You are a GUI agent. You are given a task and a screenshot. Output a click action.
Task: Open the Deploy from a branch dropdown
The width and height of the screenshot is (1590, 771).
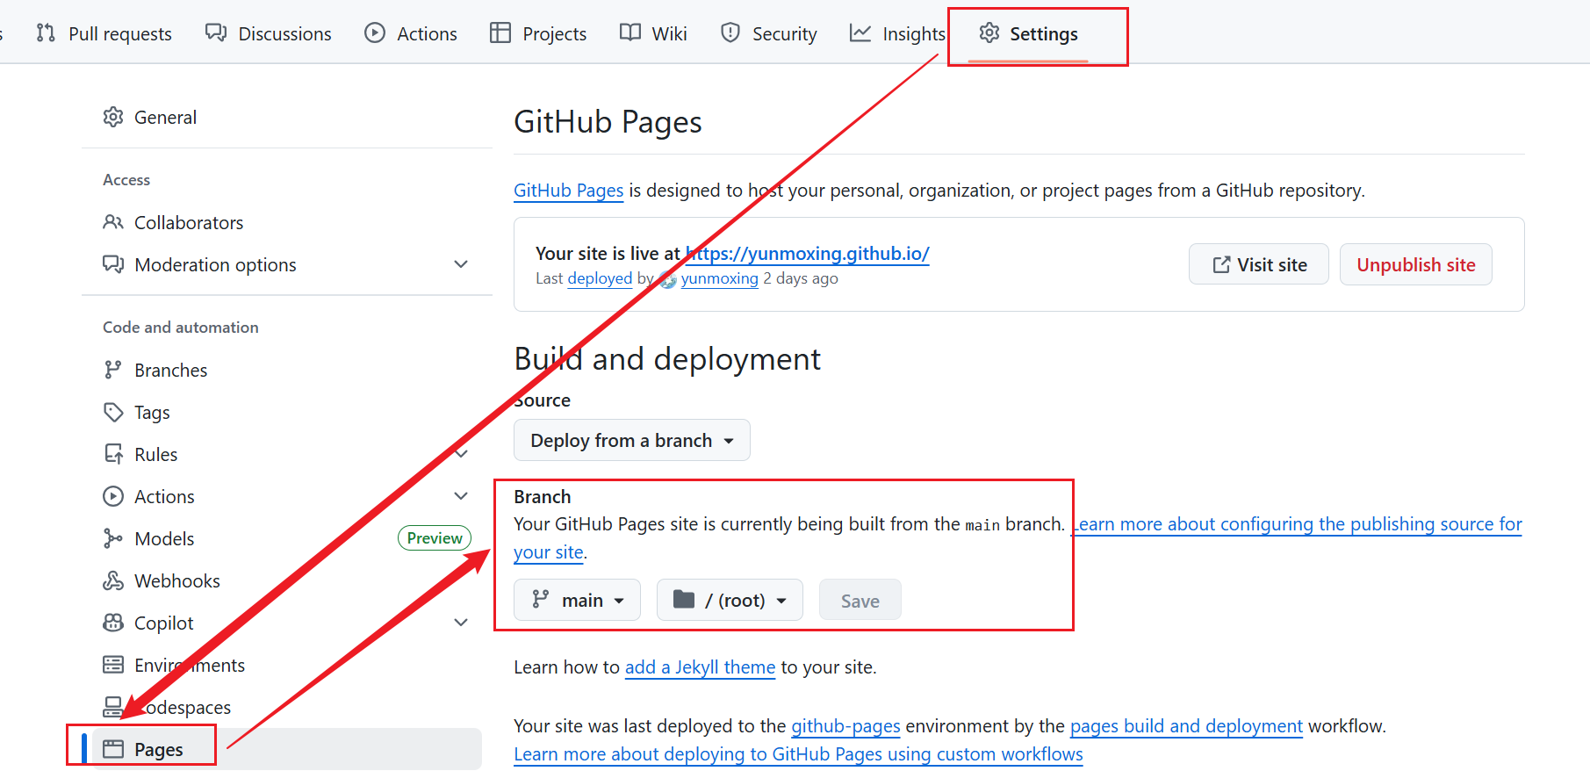tap(631, 440)
